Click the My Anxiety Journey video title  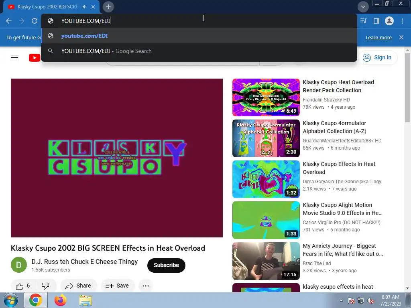pos(343,250)
